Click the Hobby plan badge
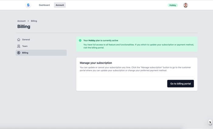The width and height of the screenshot is (213, 129). coord(173,5)
